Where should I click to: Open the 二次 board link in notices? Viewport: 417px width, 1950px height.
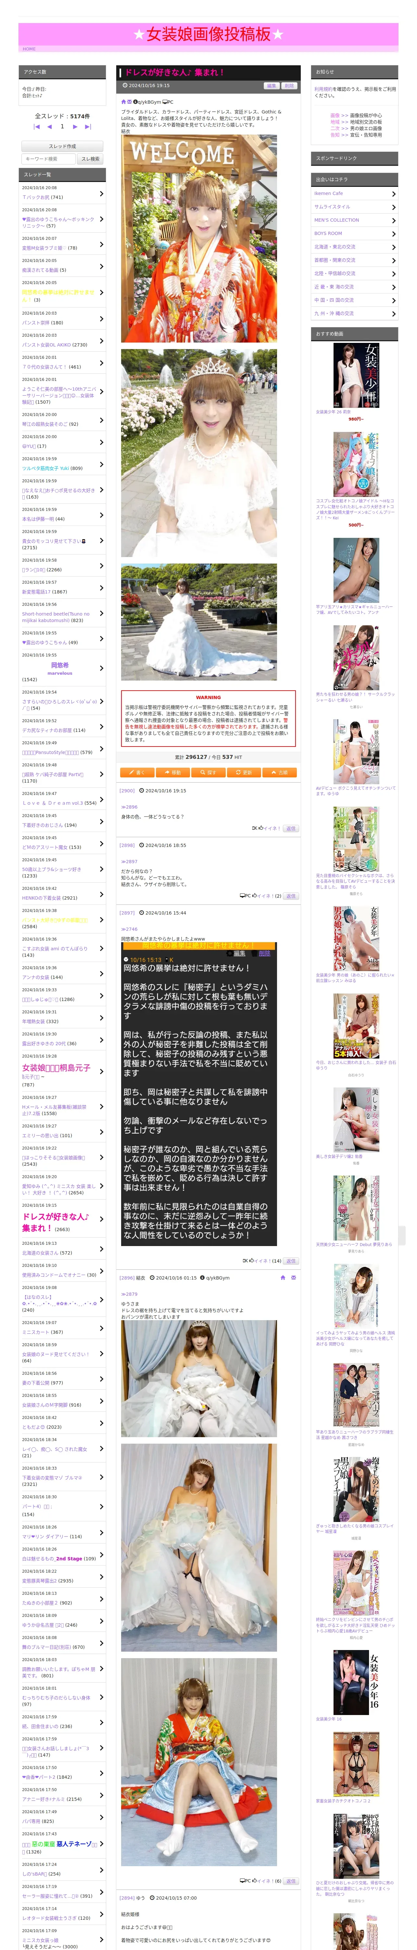(x=335, y=129)
